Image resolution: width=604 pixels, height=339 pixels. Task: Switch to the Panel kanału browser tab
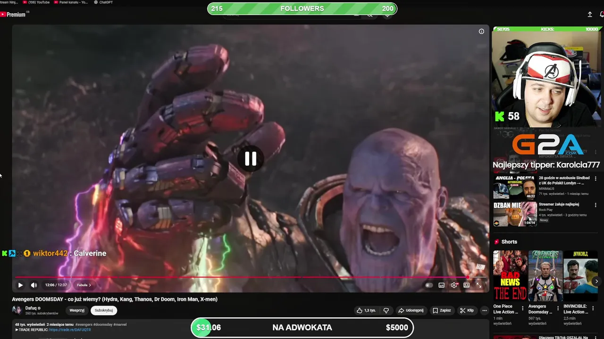[x=71, y=2]
